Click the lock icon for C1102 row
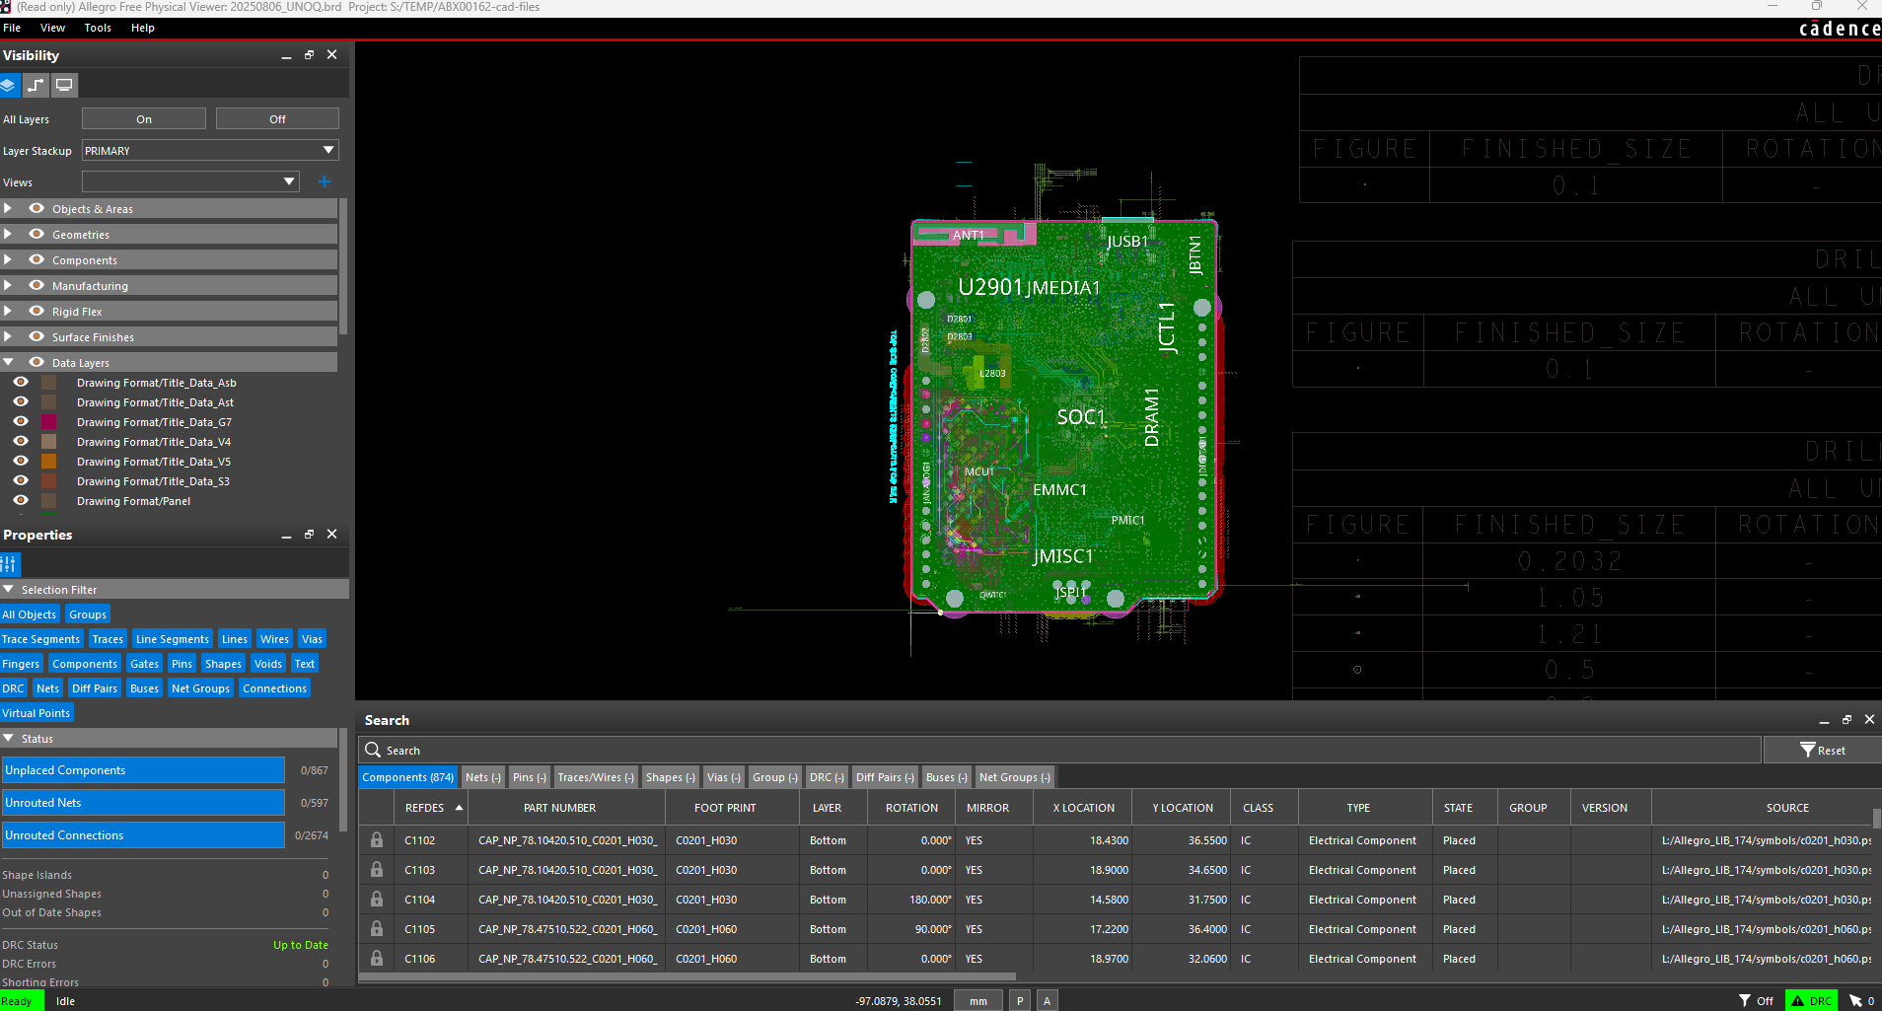The height and width of the screenshot is (1011, 1882). [377, 840]
